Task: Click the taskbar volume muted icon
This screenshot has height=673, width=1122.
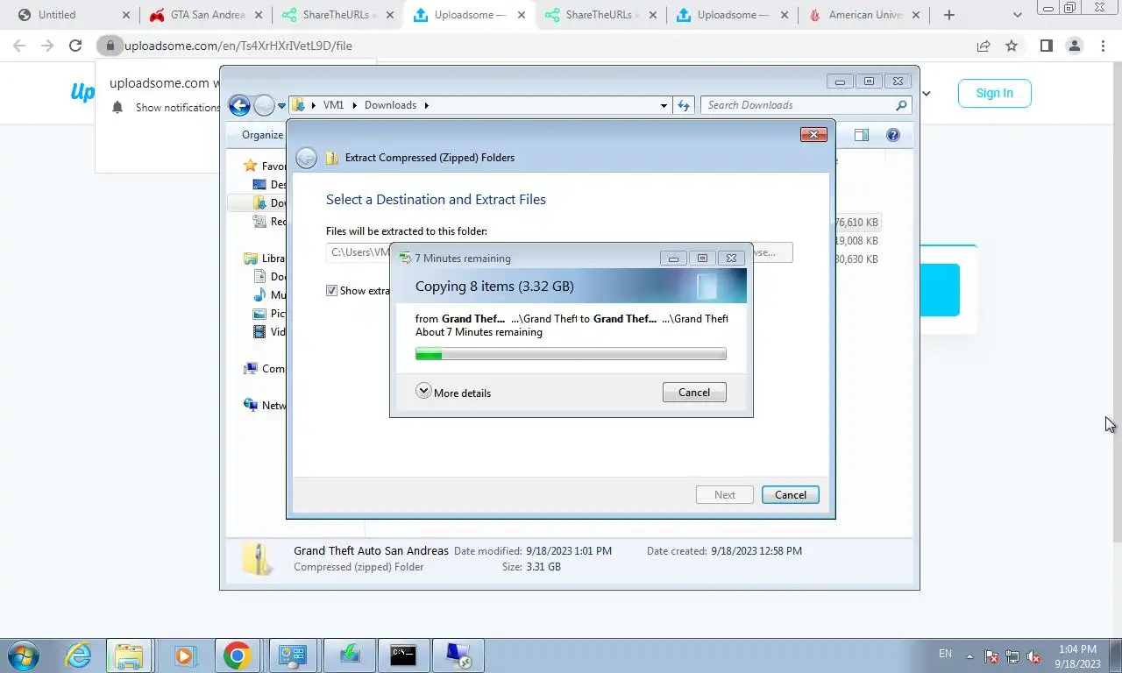Action: [1034, 655]
